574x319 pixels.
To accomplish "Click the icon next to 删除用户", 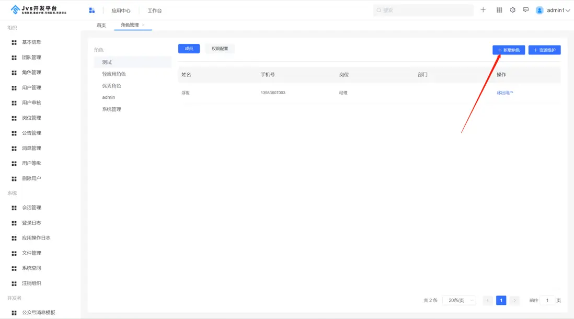I will [x=14, y=179].
